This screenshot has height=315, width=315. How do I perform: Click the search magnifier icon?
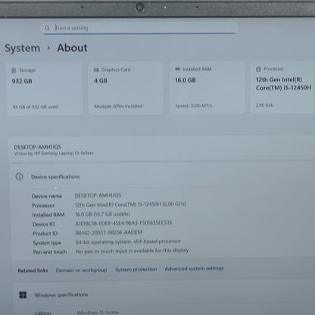click(x=47, y=28)
